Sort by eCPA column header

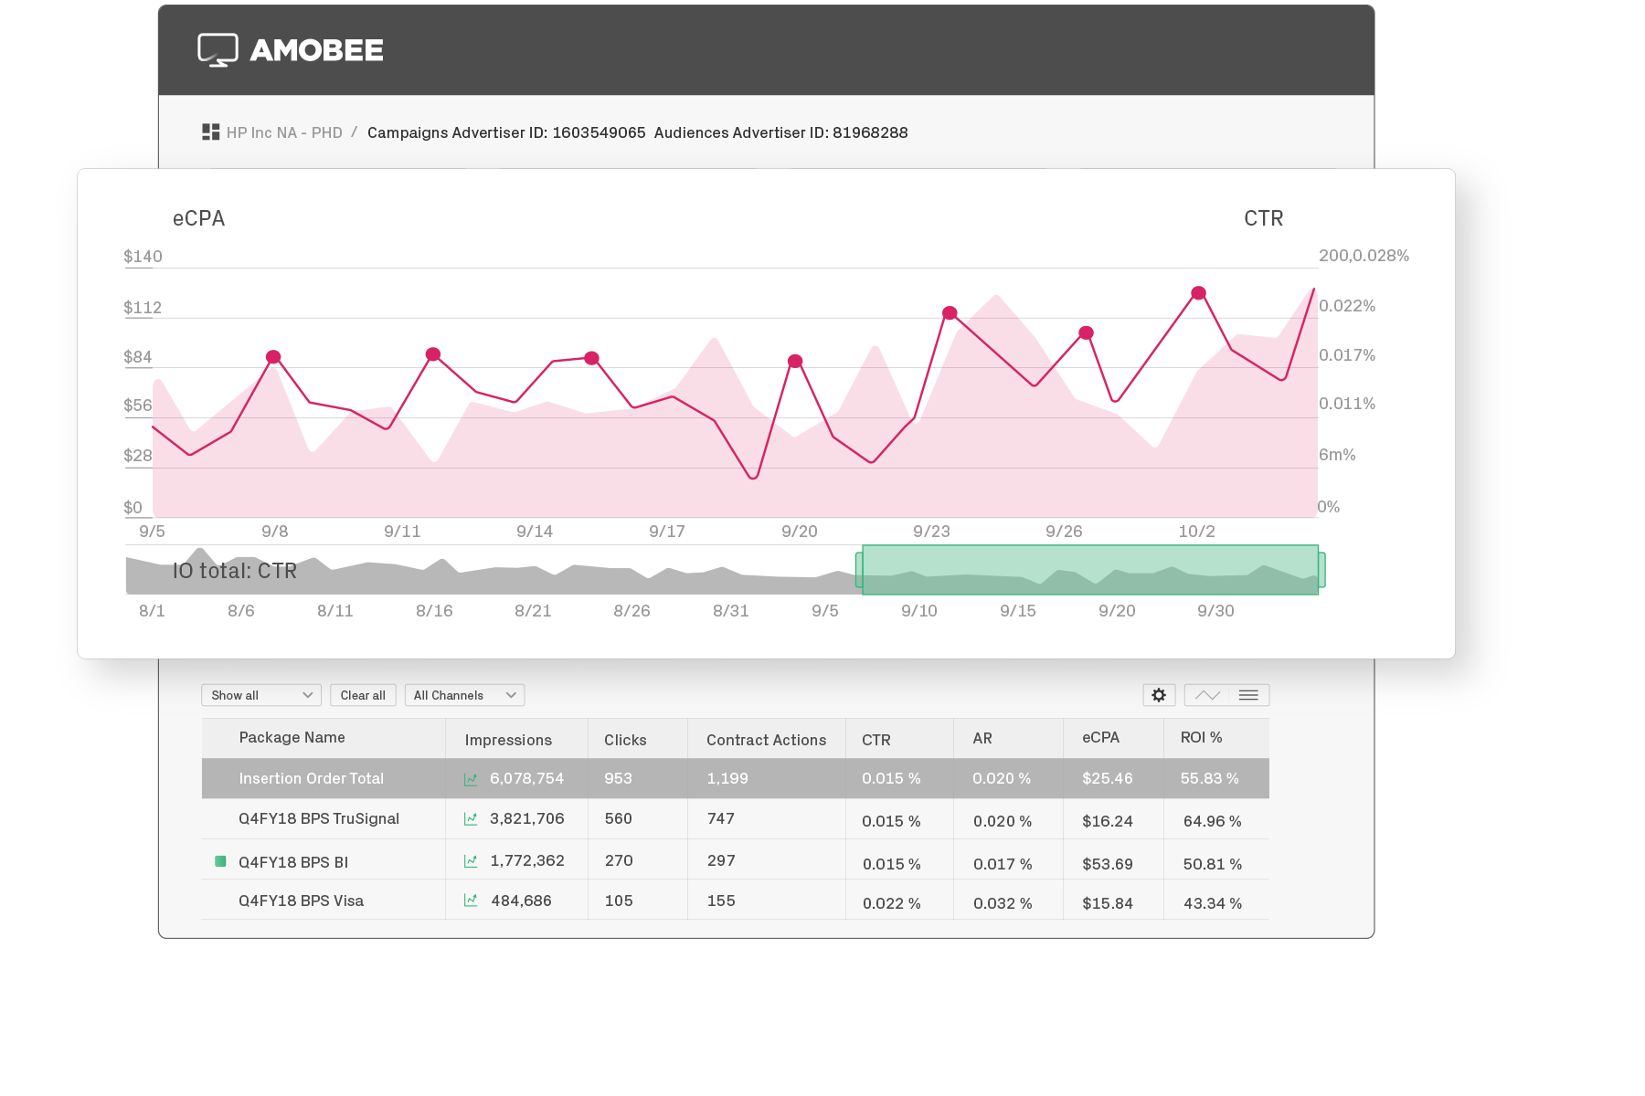pos(1100,738)
